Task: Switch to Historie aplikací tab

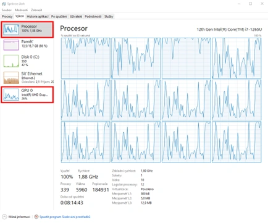Action: [x=38, y=17]
